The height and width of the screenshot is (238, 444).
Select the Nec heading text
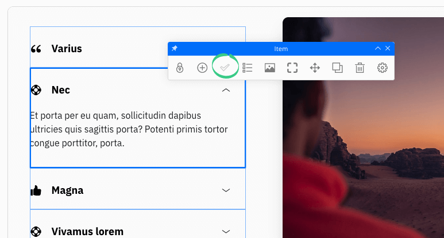(60, 90)
